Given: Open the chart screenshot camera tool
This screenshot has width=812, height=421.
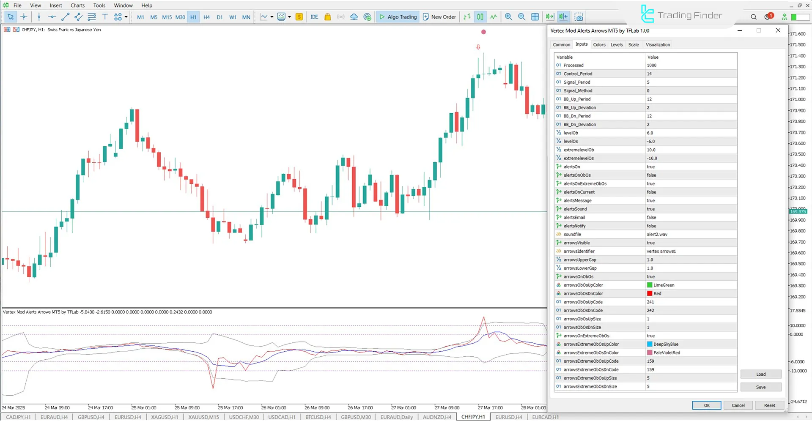Looking at the screenshot, I should click(x=579, y=17).
